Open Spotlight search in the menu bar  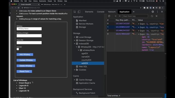pos(160,1)
